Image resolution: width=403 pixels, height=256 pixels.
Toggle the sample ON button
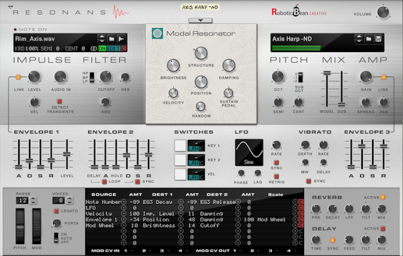pyautogui.click(x=102, y=48)
